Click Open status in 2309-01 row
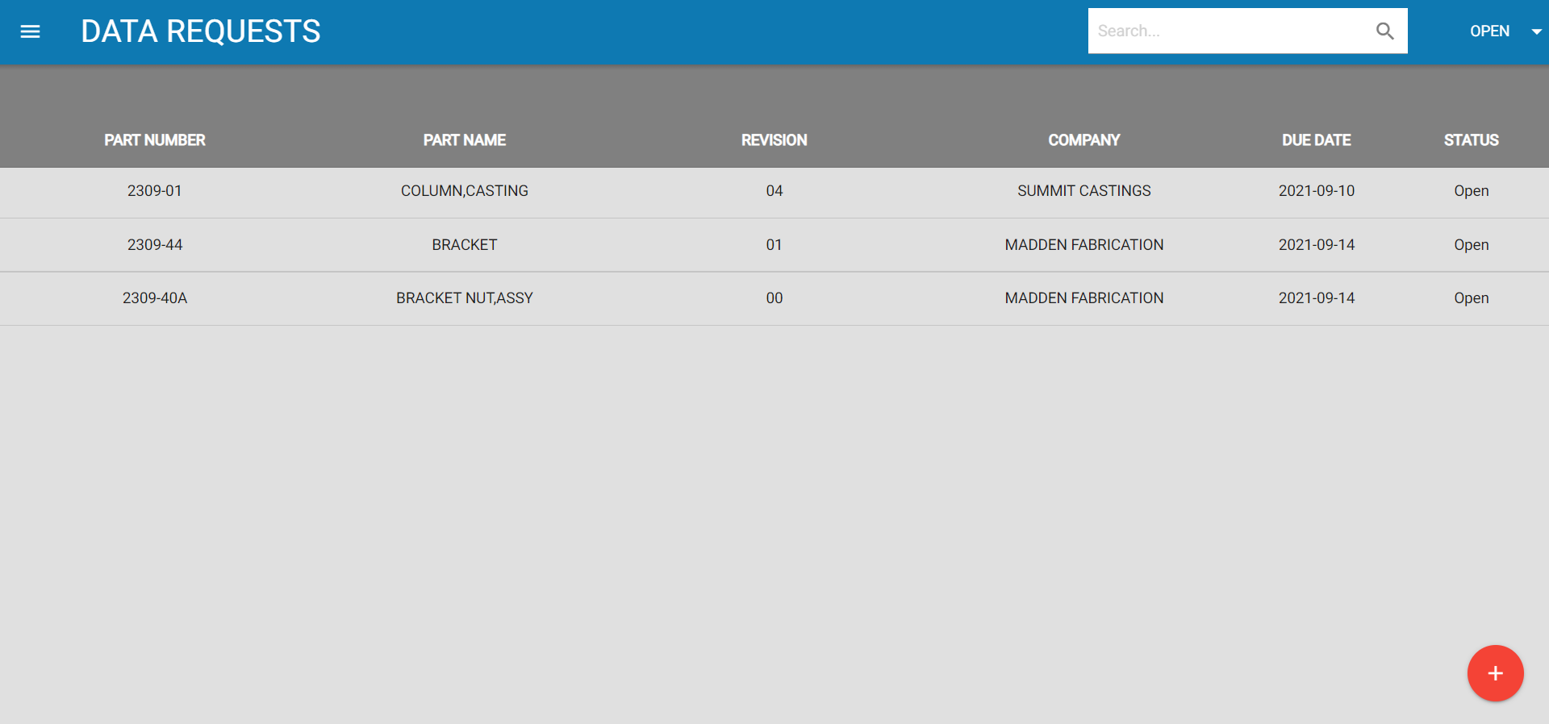This screenshot has width=1549, height=724. pyautogui.click(x=1472, y=191)
